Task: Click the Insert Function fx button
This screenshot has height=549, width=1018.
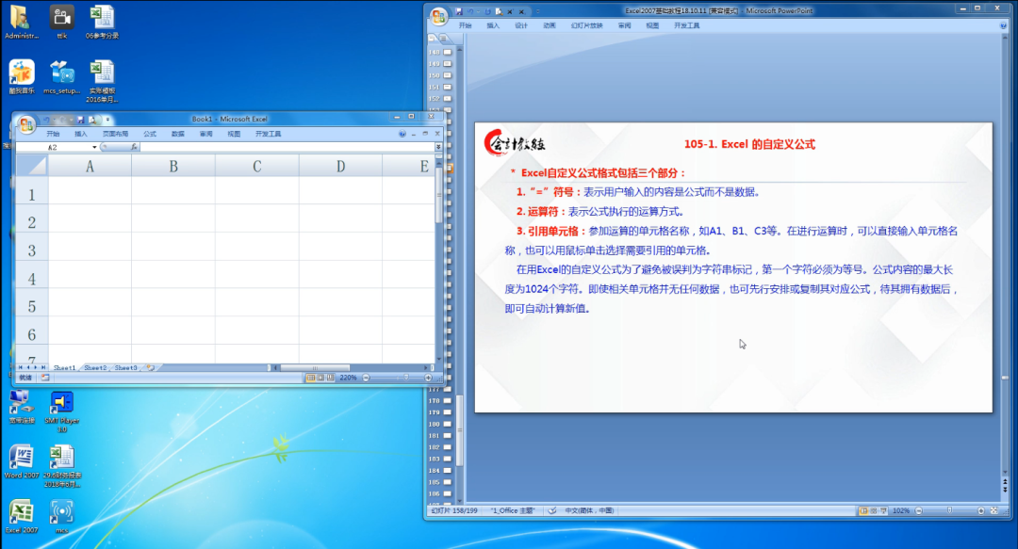Action: (134, 147)
